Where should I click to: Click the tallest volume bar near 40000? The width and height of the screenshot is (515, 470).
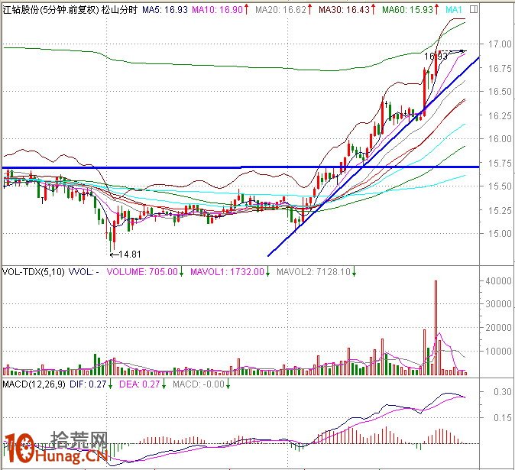click(436, 328)
